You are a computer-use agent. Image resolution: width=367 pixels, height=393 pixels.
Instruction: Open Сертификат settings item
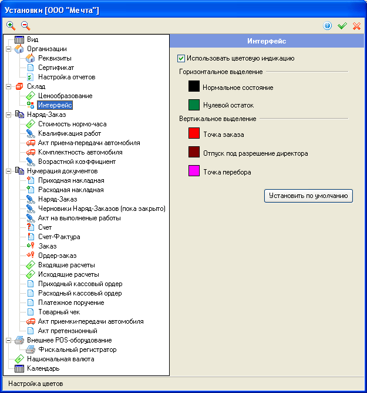(56, 68)
